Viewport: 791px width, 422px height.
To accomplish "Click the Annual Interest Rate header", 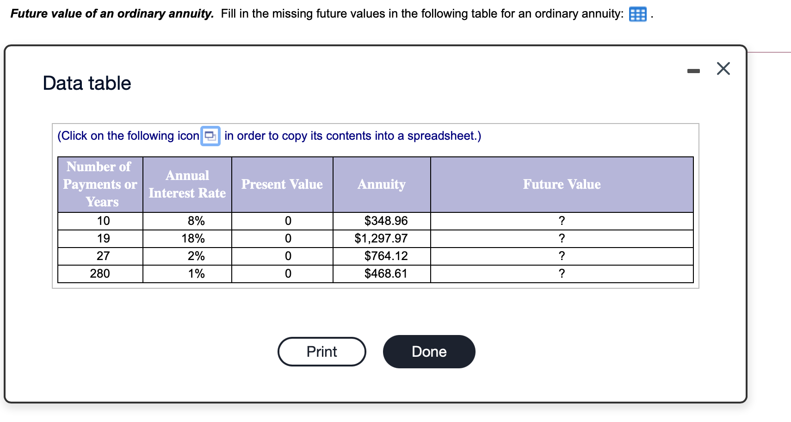I will (187, 185).
